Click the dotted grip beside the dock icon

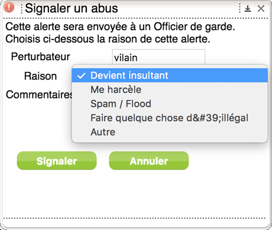(239, 8)
